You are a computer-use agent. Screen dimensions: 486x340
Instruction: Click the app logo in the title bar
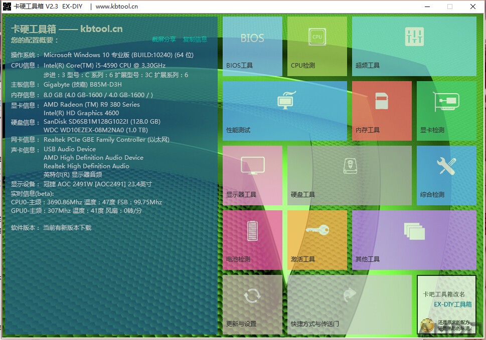7,6
